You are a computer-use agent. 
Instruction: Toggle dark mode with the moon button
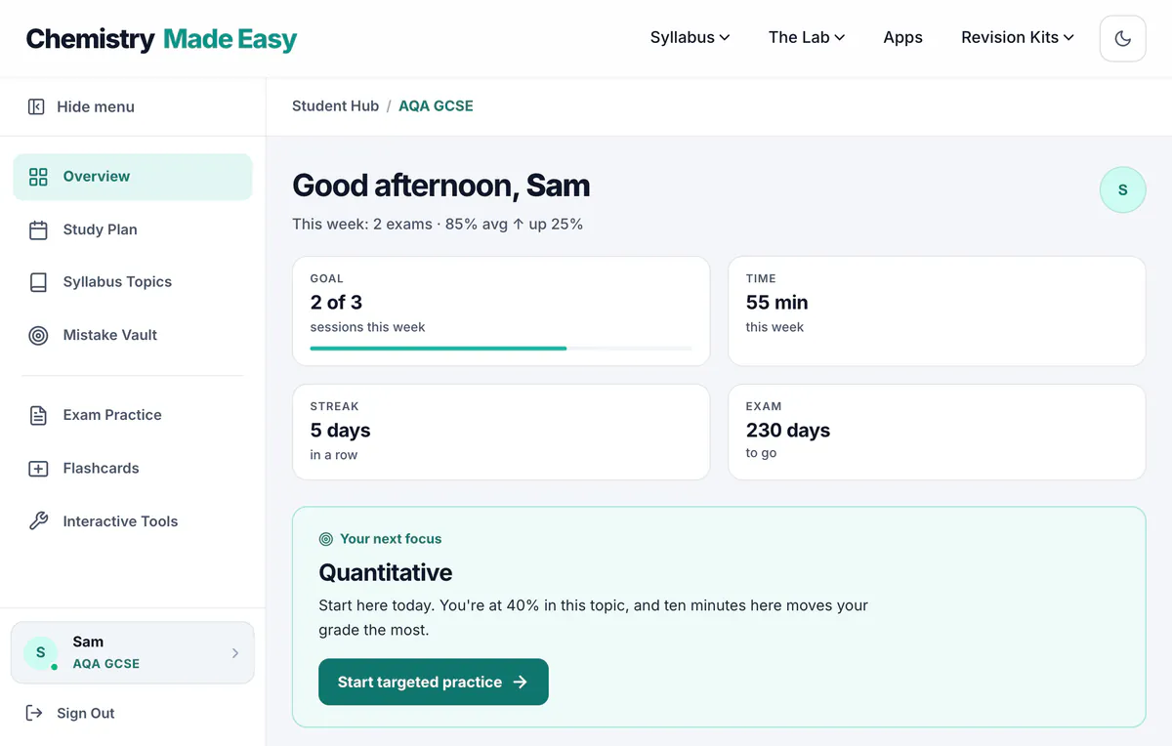[x=1122, y=38]
